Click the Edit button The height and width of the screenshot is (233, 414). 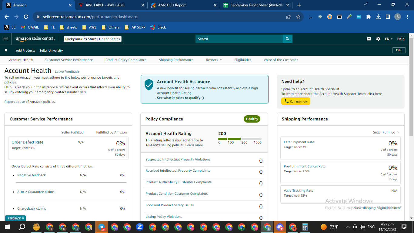click(399, 50)
